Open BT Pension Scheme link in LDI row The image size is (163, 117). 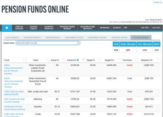point(14,69)
